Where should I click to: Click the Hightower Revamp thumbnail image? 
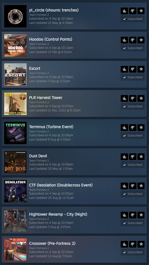click(15, 220)
